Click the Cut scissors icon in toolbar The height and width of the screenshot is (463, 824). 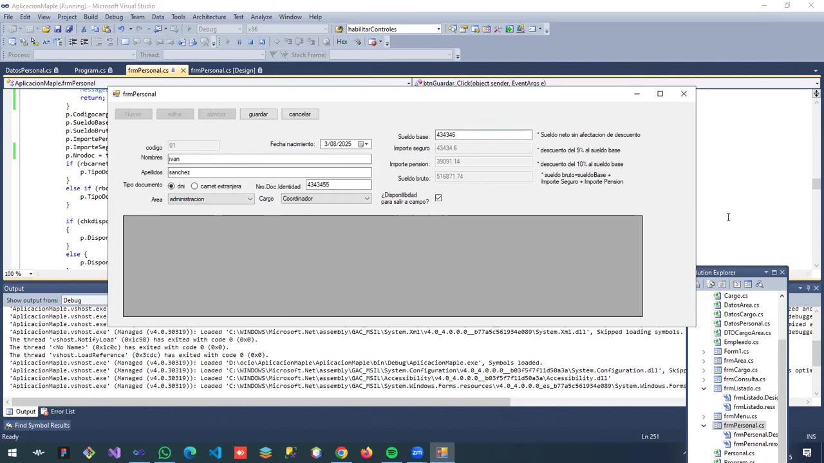[x=84, y=29]
